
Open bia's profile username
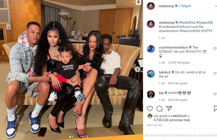(161, 93)
